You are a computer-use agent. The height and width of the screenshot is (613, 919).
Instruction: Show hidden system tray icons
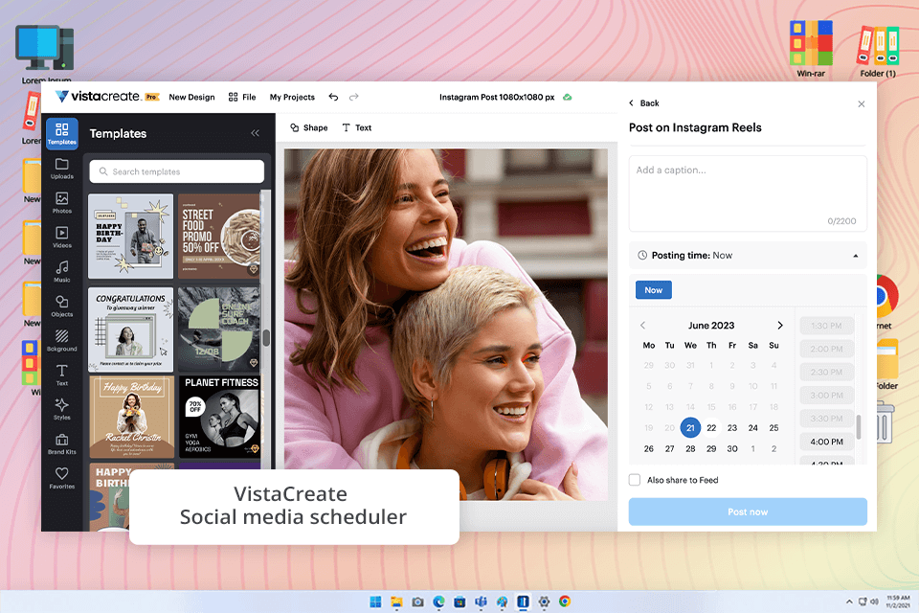(x=849, y=602)
